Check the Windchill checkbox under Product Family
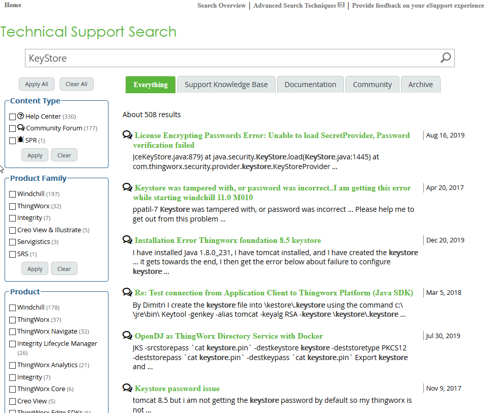The width and height of the screenshot is (487, 413). [x=12, y=194]
